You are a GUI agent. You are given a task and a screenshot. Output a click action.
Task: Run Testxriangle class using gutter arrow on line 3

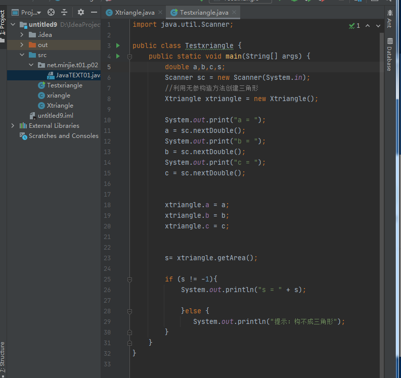(118, 45)
